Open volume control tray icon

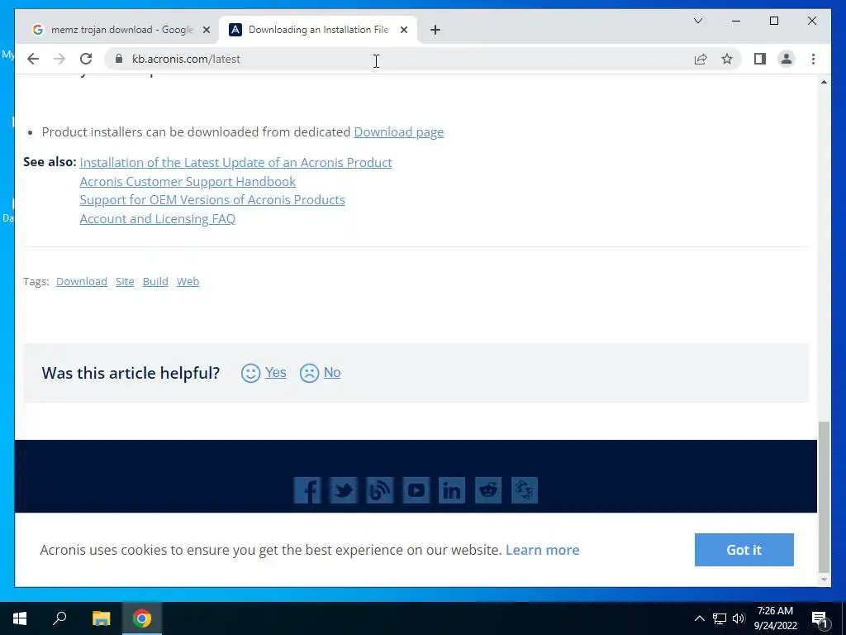pyautogui.click(x=739, y=618)
